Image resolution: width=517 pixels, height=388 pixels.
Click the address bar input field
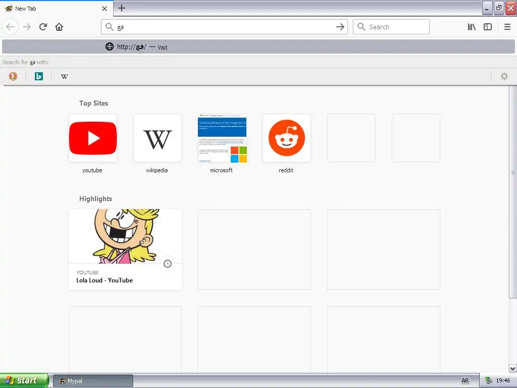coord(224,27)
